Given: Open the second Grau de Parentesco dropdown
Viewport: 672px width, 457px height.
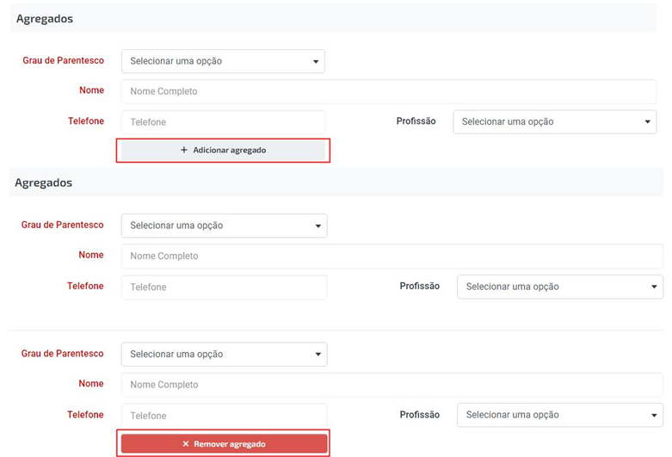Looking at the screenshot, I should (224, 225).
